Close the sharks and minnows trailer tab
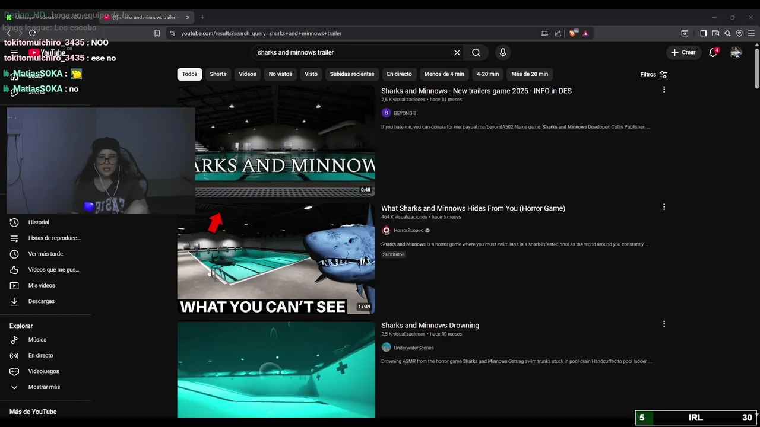 188,17
